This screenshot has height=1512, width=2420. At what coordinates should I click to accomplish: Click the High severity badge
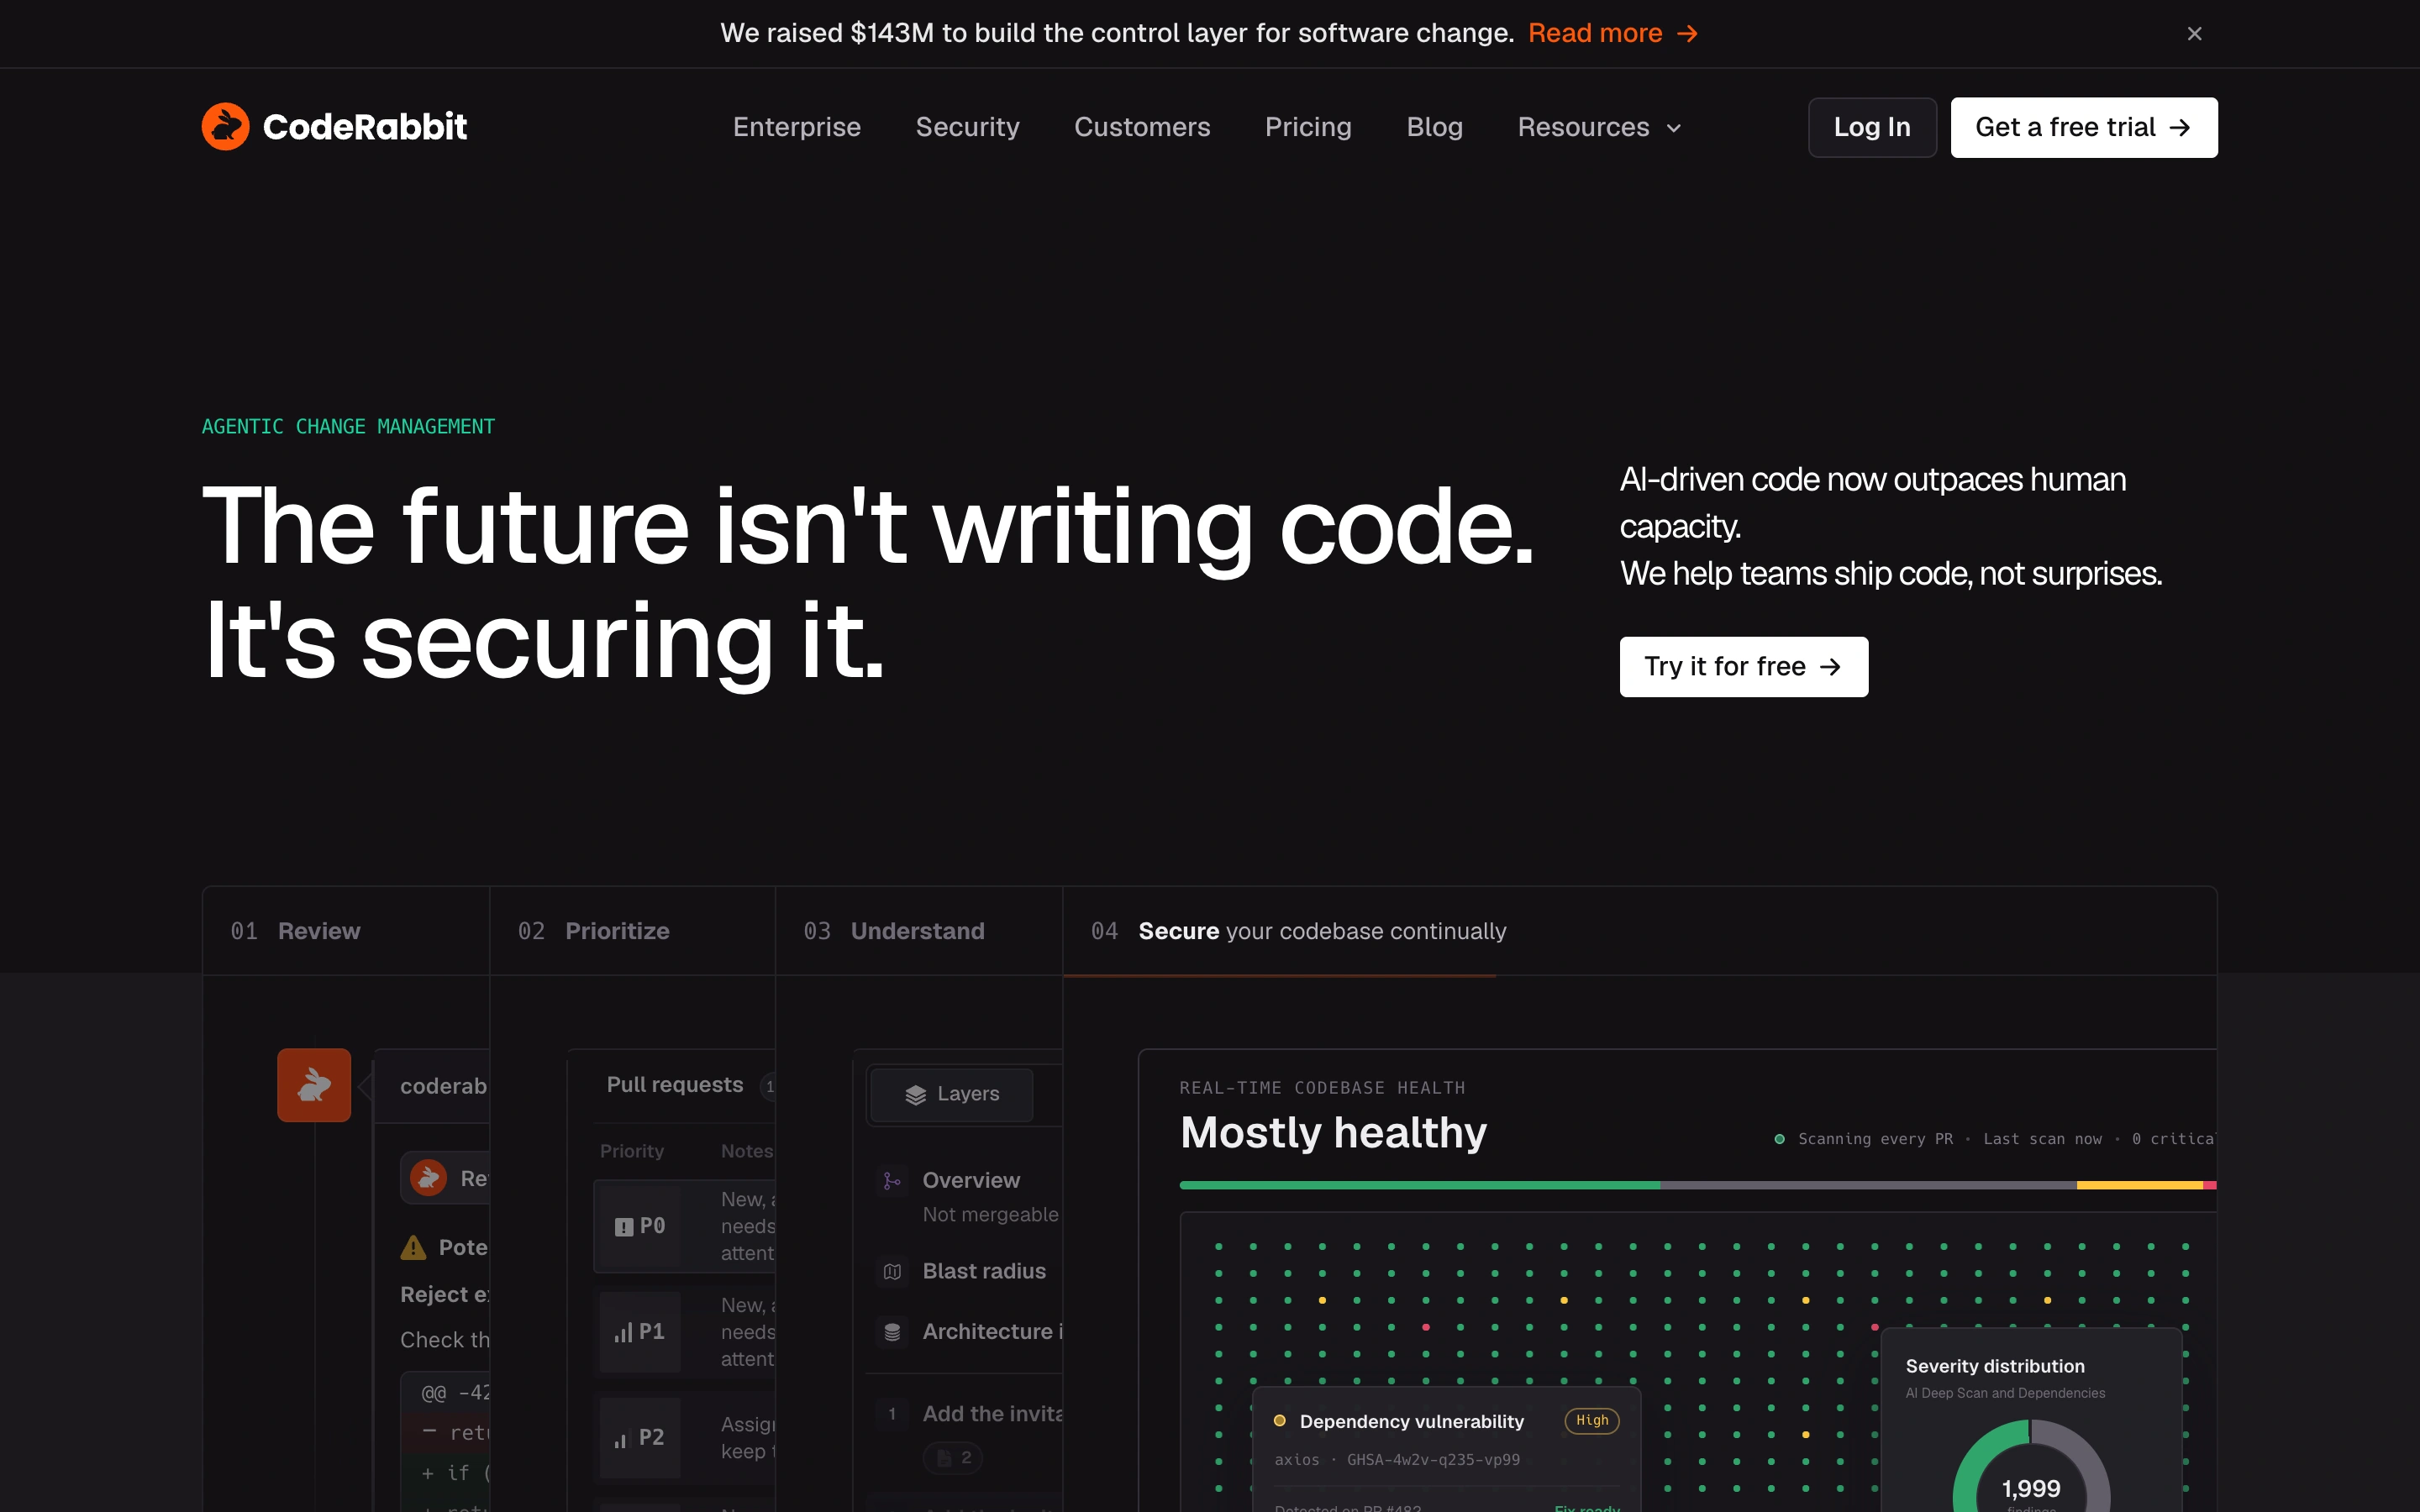pyautogui.click(x=1592, y=1421)
